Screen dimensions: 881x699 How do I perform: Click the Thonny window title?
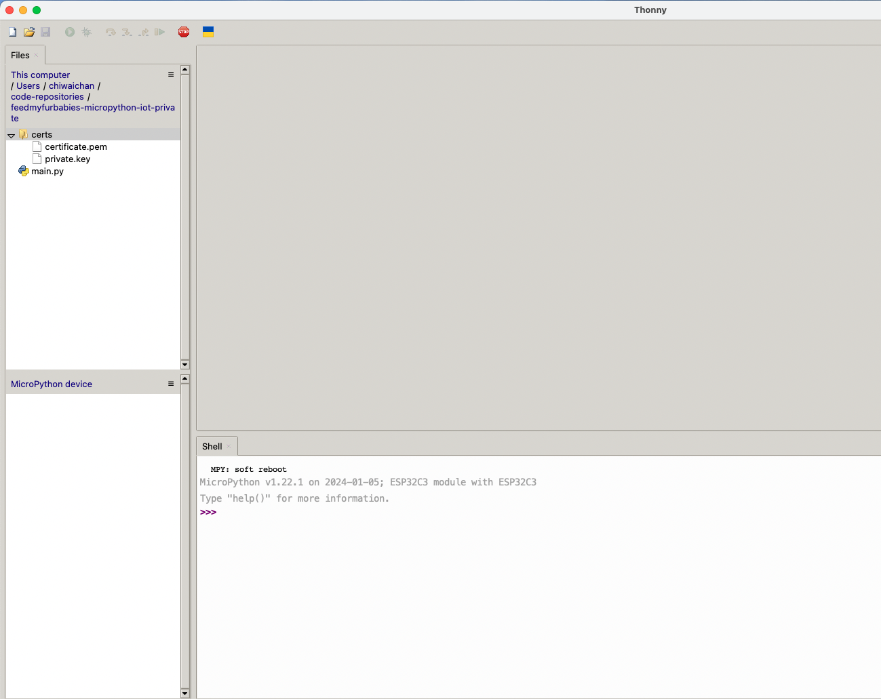tap(650, 10)
